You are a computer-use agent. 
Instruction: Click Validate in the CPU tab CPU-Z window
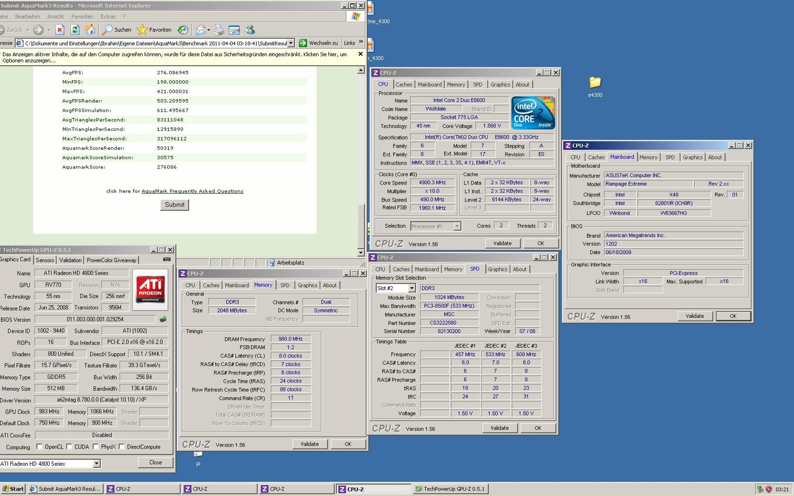(502, 244)
